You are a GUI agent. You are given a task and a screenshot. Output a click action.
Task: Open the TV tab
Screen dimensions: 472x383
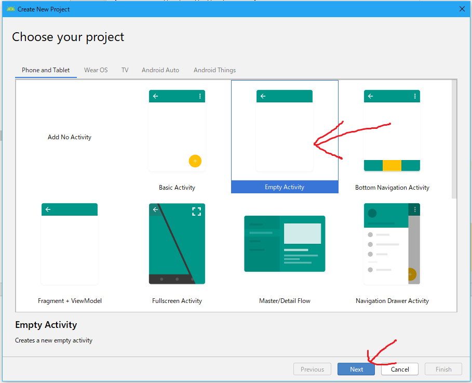click(125, 70)
